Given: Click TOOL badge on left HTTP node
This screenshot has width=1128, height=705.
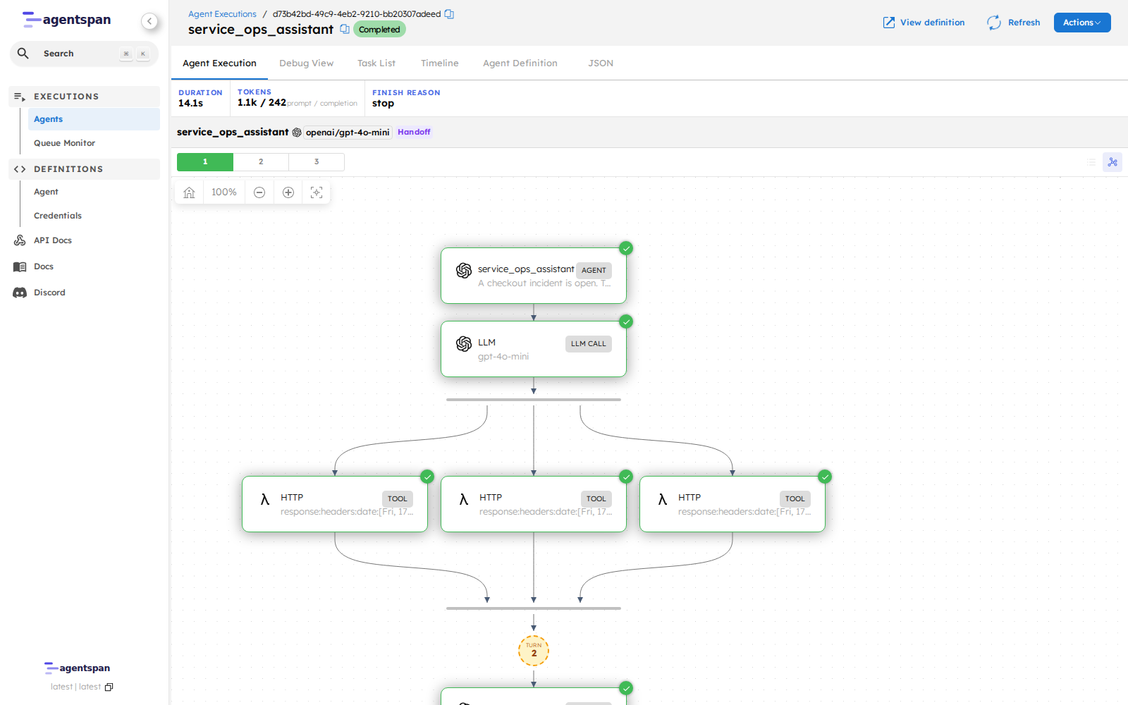Looking at the screenshot, I should [398, 499].
